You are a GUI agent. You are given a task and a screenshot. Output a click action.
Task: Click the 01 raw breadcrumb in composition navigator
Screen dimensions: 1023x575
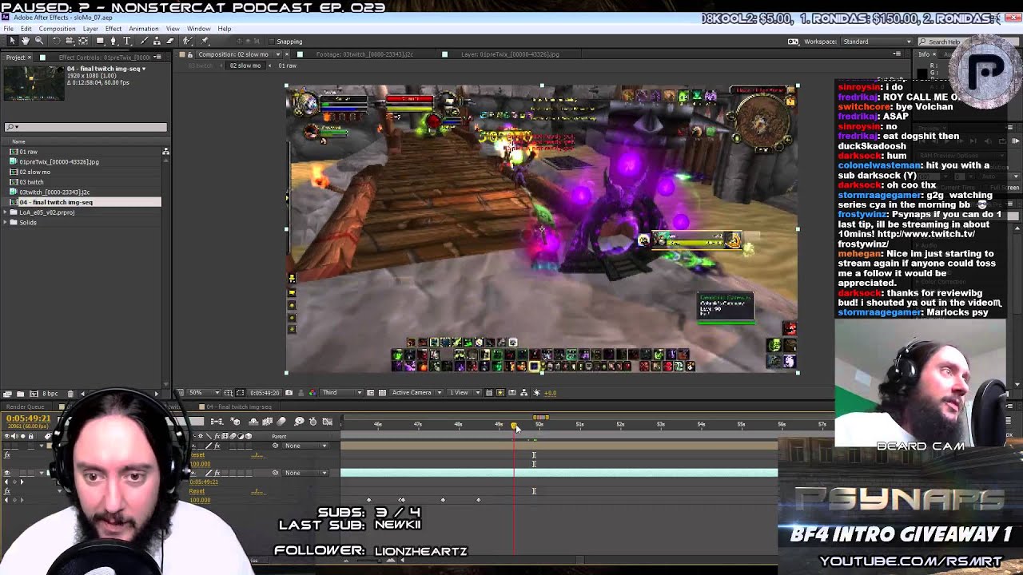tap(287, 65)
